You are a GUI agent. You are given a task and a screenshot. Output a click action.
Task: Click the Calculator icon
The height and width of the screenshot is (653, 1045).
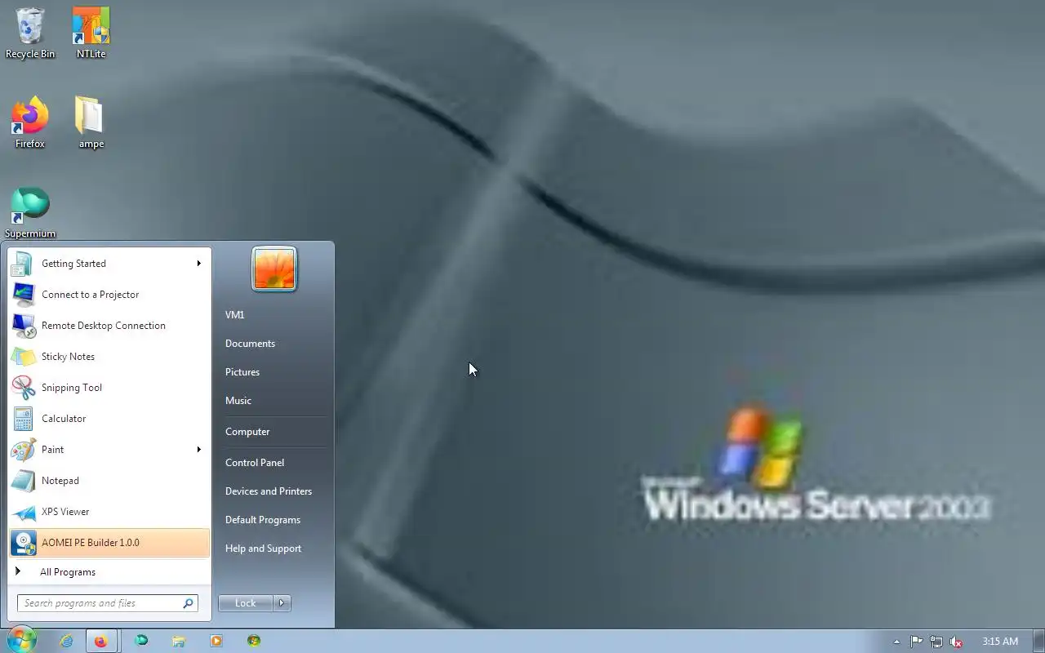(23, 419)
